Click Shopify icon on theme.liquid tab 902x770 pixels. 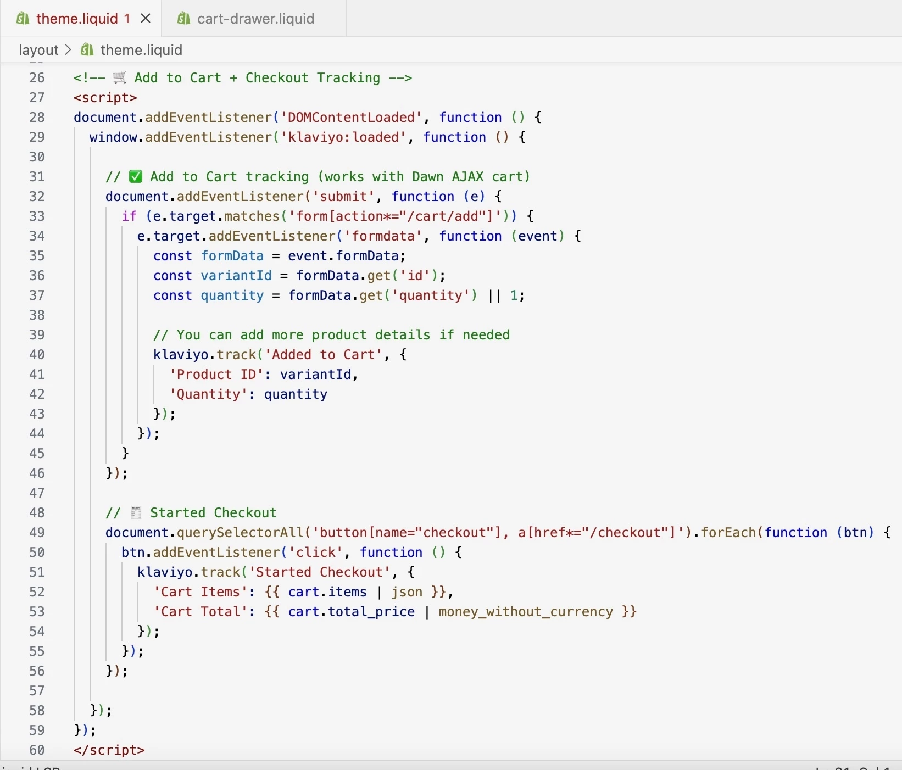coord(23,19)
